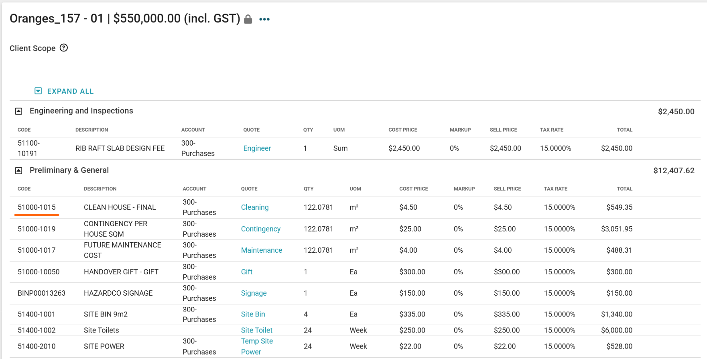The height and width of the screenshot is (359, 707).
Task: Collapse the Engineering and Inspections section
Action: click(x=18, y=111)
